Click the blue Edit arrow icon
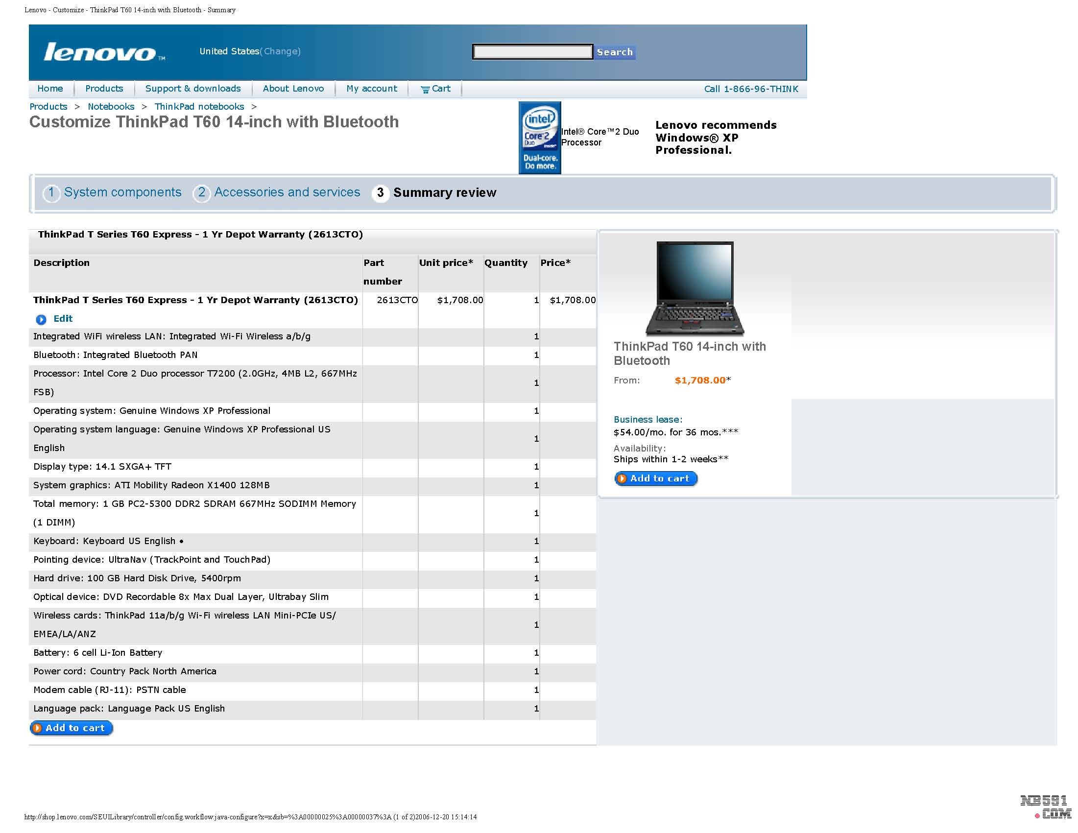Viewport: 1078px width, 833px height. [x=41, y=319]
